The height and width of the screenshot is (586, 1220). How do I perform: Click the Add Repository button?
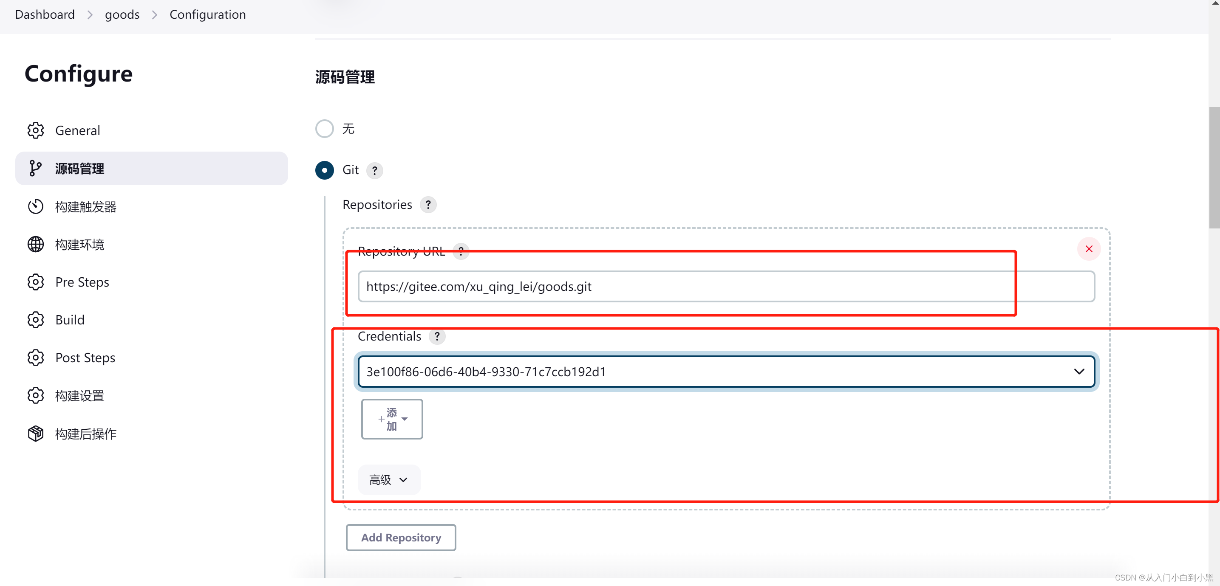point(401,537)
